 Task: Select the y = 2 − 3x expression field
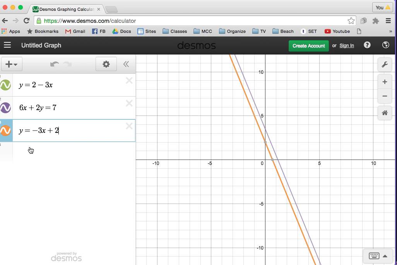[x=74, y=85]
